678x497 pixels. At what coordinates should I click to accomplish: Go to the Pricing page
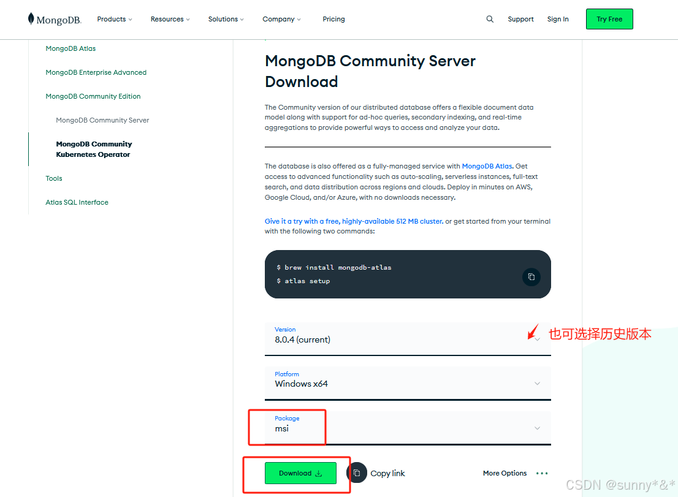[333, 19]
